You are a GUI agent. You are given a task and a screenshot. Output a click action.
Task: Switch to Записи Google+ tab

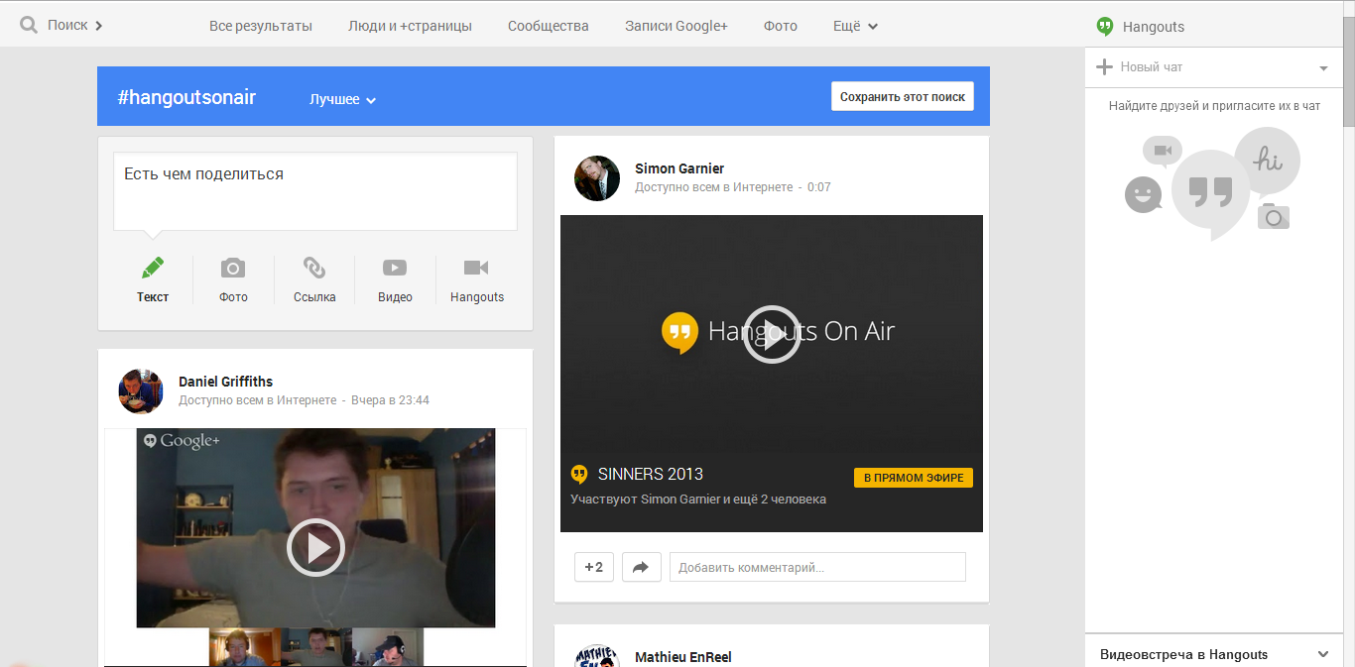coord(677,26)
